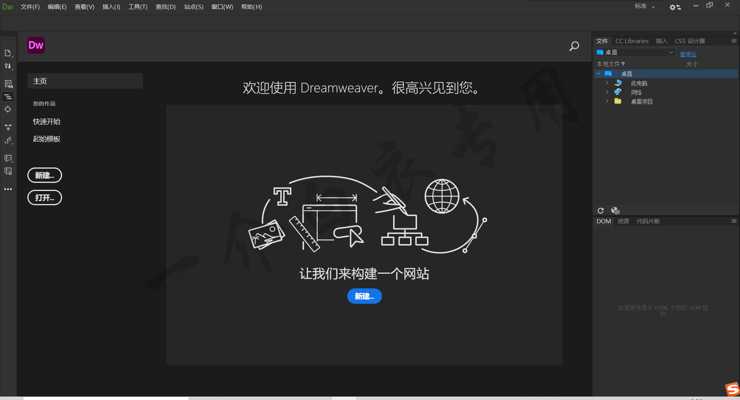Screen dimensions: 740x400
Task: Click the Sogou input method icon
Action: click(732, 389)
